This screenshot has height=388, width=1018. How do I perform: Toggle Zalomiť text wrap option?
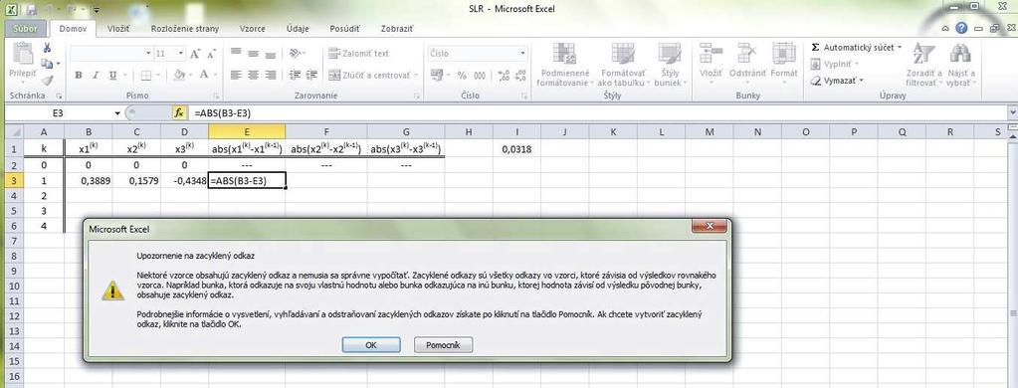coord(359,53)
